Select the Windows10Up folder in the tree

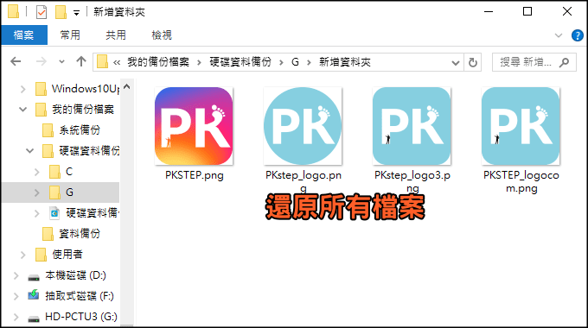86,89
